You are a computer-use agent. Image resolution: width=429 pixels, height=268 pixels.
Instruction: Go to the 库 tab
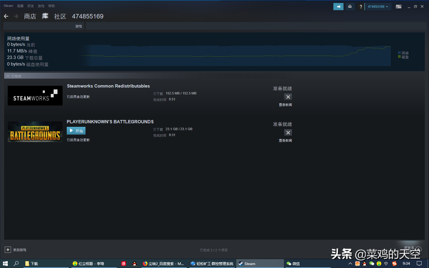tap(45, 16)
